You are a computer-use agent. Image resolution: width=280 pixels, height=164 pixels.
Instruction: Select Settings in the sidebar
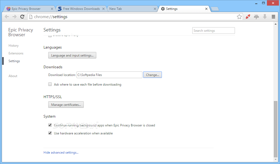pyautogui.click(x=14, y=61)
